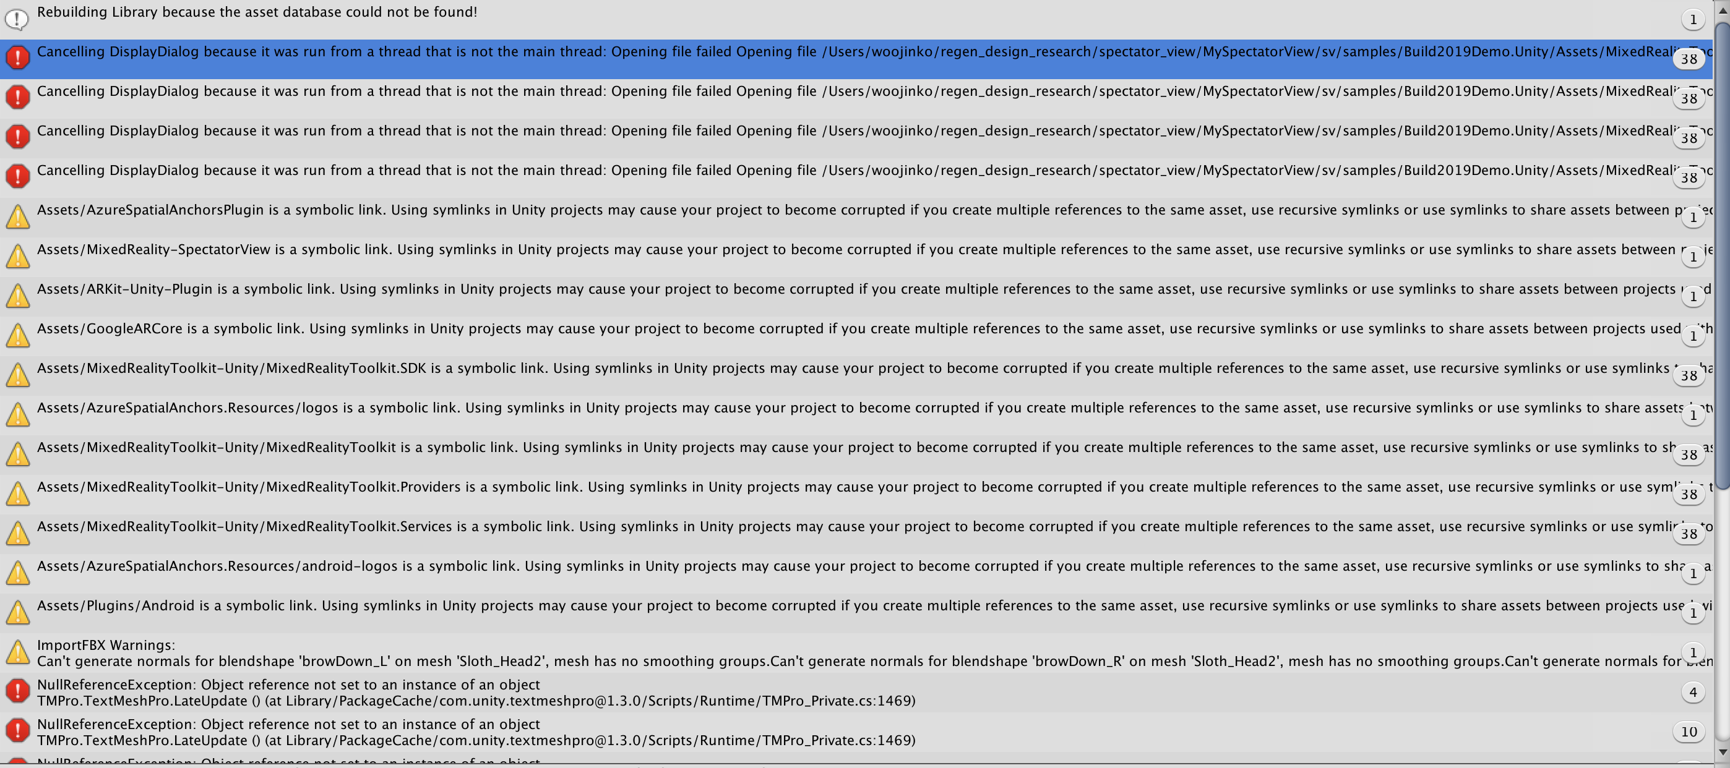Click error icon of NullReferenceException with count 4
This screenshot has width=1730, height=768.
(17, 691)
